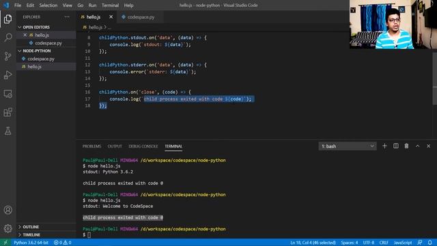Image resolution: width=437 pixels, height=246 pixels.
Task: Switch to the codespace.py editor tab
Action: pyautogui.click(x=141, y=17)
